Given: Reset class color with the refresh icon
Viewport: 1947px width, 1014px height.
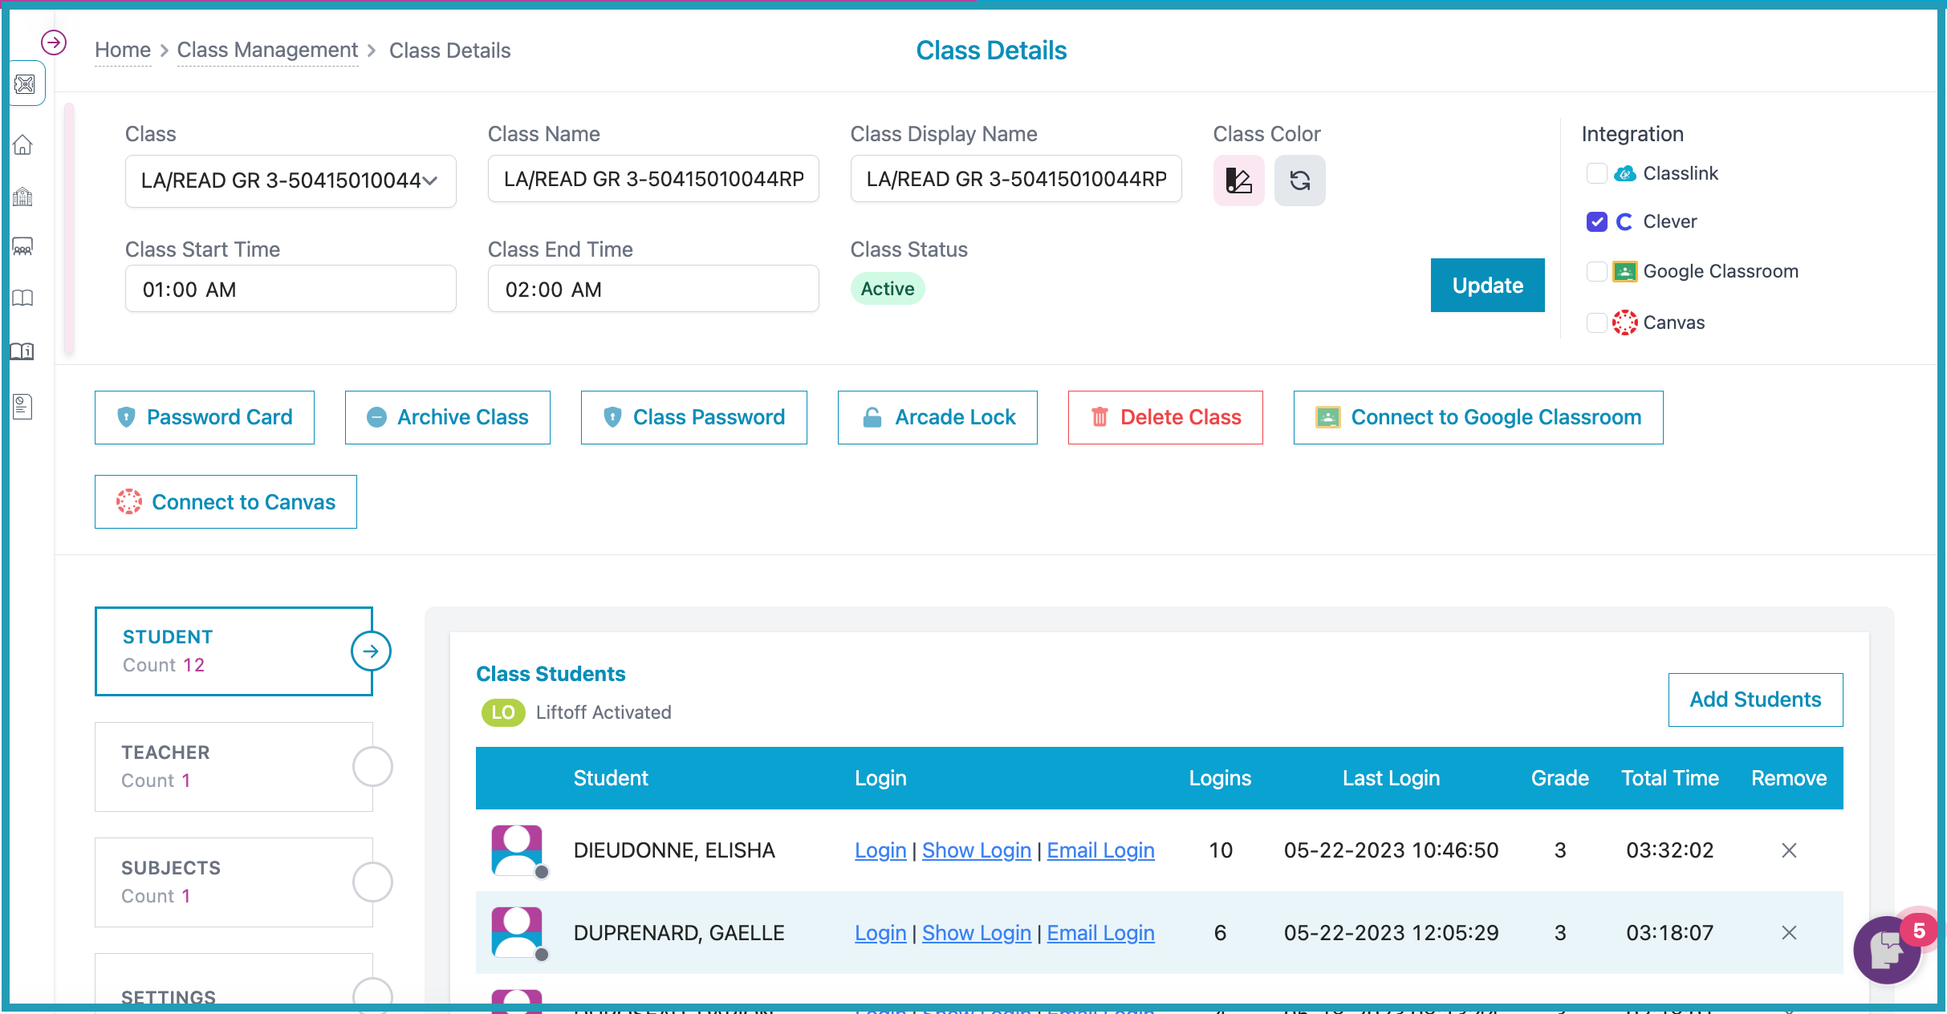Looking at the screenshot, I should (1300, 180).
